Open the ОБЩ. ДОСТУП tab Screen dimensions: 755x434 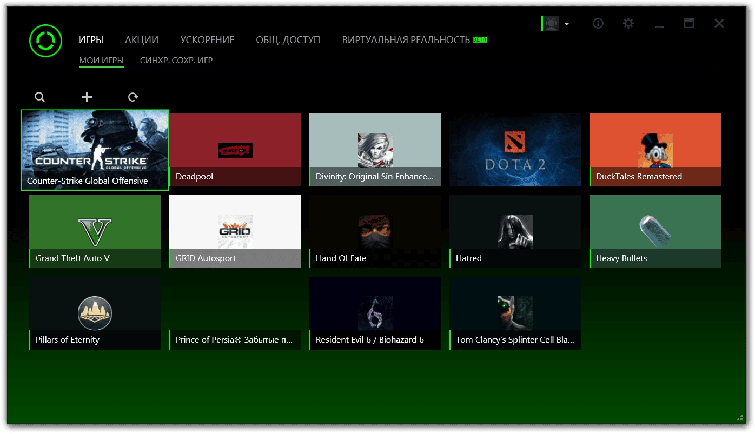(288, 40)
